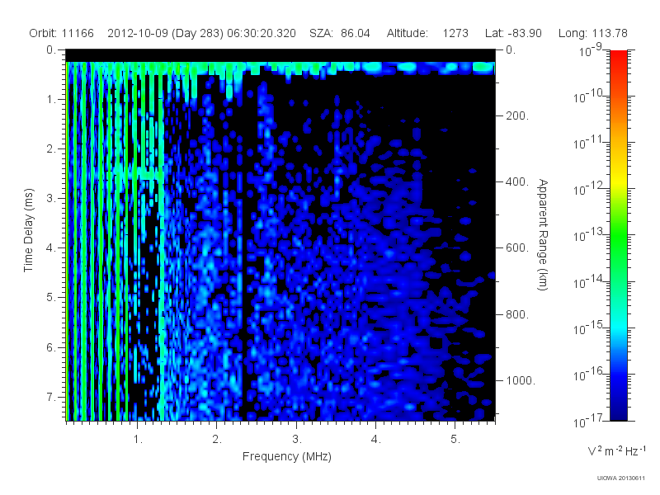
Task: Click the 'Apparent Range (km)' axis label
Action: 543,235
